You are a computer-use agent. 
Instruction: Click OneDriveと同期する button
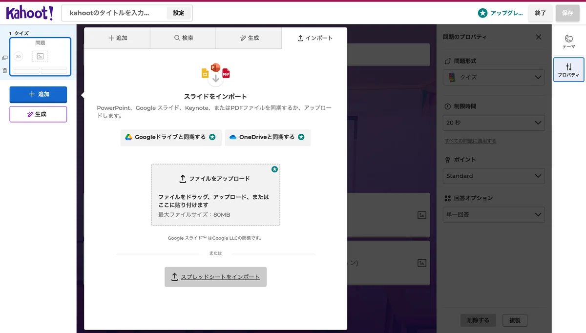click(x=268, y=137)
